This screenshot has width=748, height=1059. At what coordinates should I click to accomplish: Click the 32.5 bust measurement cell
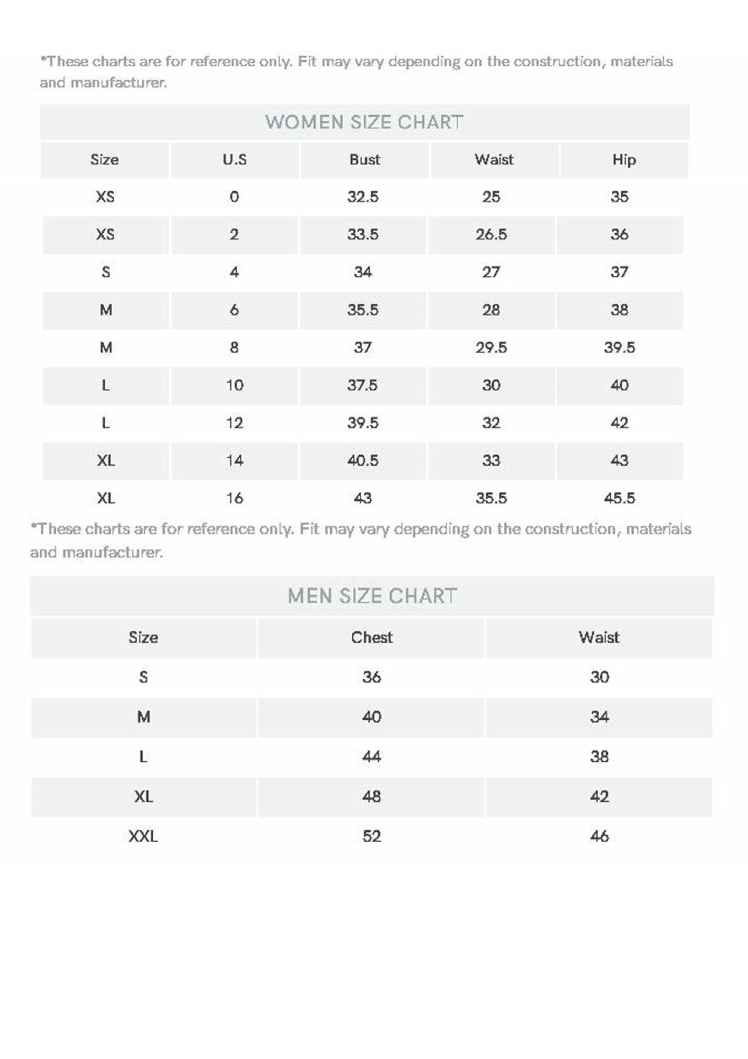click(x=363, y=197)
